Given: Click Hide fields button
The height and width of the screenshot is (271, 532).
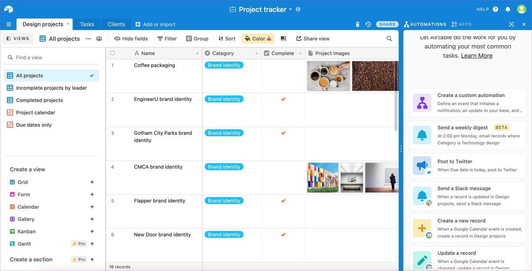Looking at the screenshot, I should [131, 39].
